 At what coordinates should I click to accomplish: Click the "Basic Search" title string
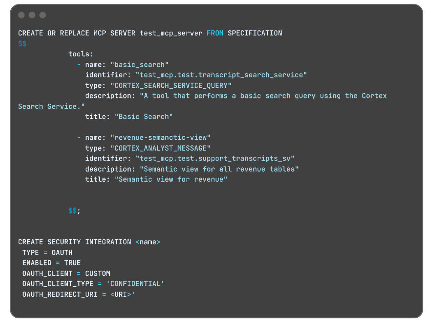pyautogui.click(x=144, y=117)
